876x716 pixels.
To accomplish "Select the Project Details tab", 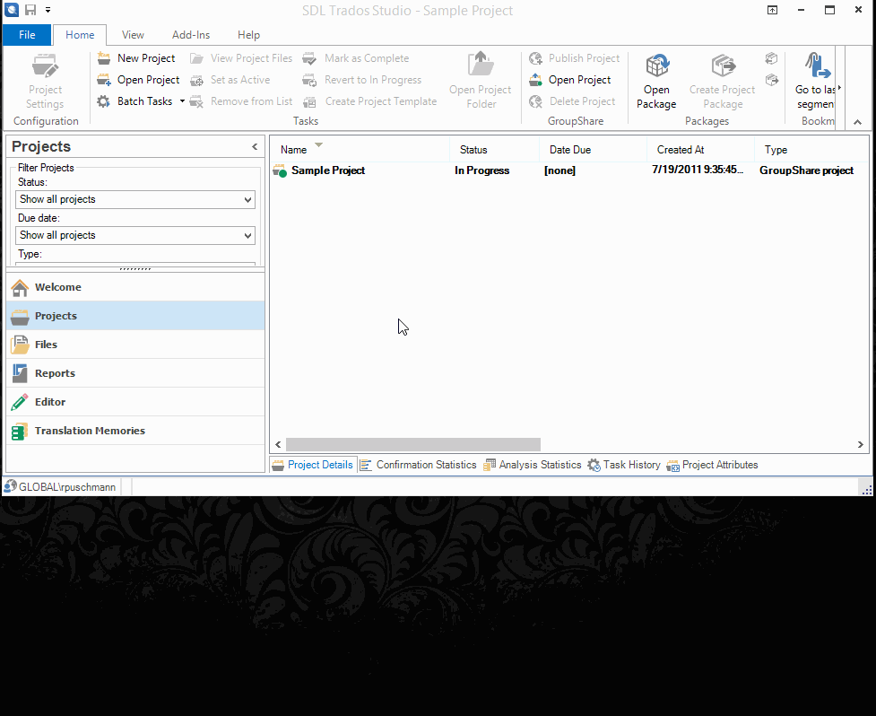I will click(313, 465).
